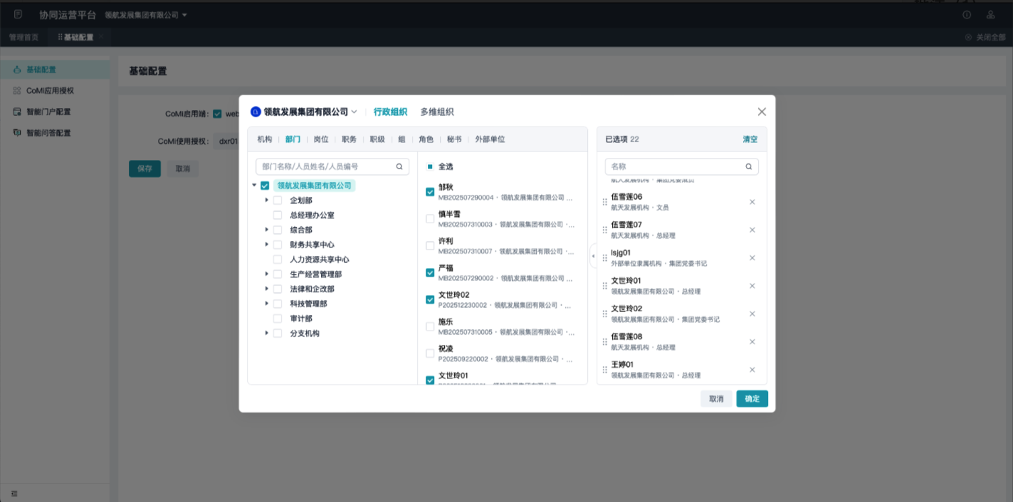Switch to 多维组织 tab

[436, 112]
